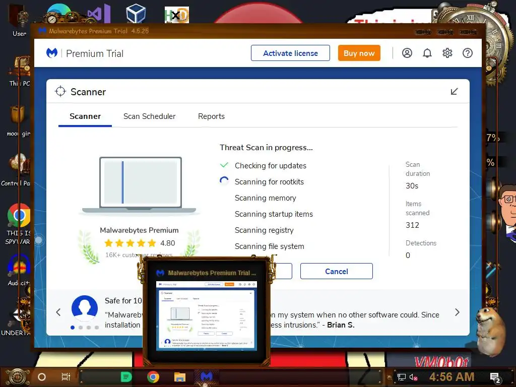Click the Scanner crosshair icon

(x=60, y=92)
